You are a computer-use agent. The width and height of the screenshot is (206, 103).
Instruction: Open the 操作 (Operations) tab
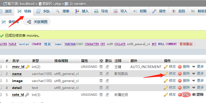tap(159, 11)
